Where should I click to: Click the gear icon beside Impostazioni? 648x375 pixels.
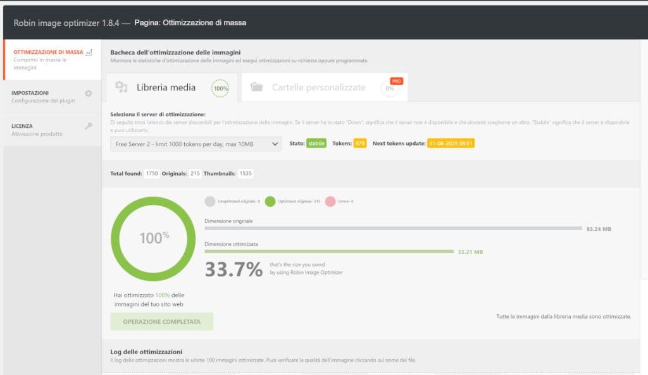pyautogui.click(x=89, y=94)
